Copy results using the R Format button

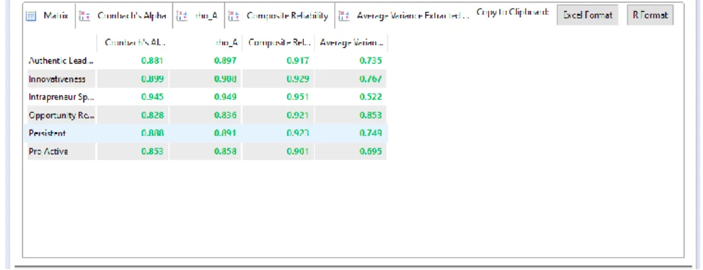[x=650, y=15]
